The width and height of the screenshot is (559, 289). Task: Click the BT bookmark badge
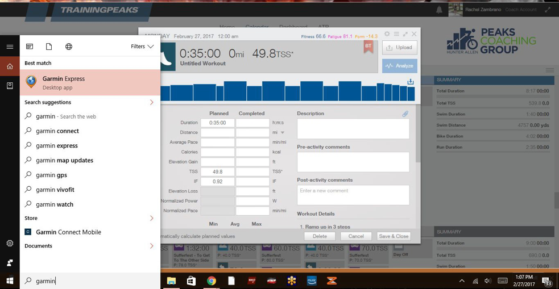(x=368, y=47)
